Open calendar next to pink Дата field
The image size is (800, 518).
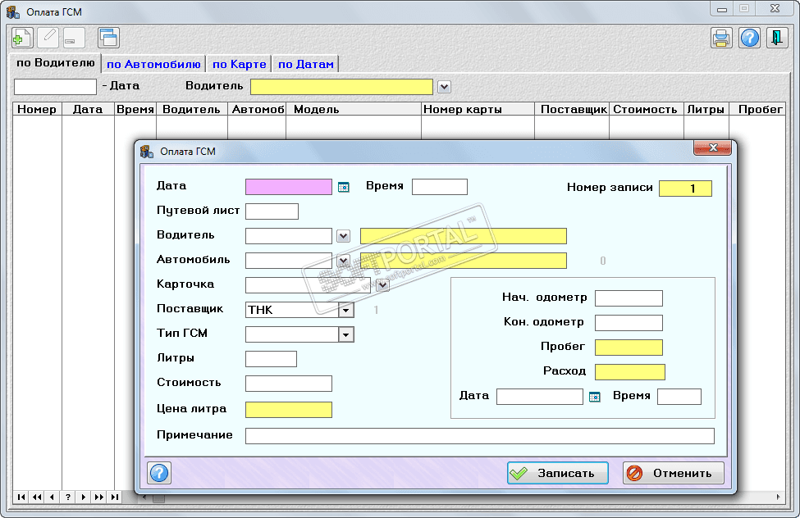click(x=344, y=188)
